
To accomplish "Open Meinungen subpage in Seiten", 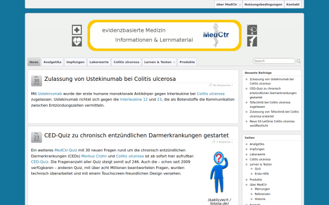I will (x=262, y=189).
